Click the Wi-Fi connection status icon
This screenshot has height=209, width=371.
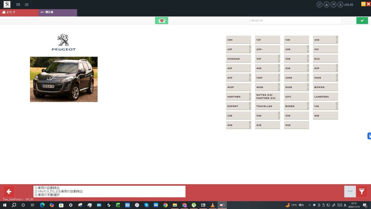coord(333,5)
